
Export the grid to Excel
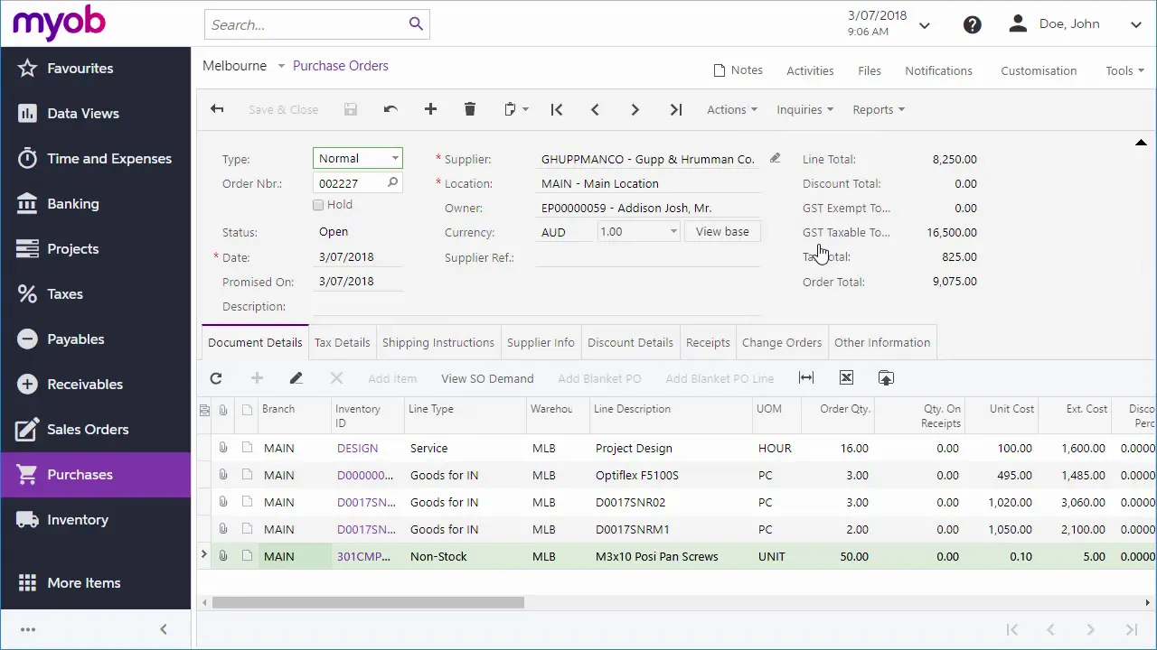846,378
